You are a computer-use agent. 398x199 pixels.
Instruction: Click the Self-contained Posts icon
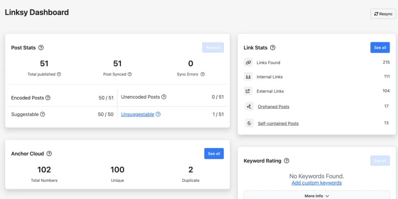[249, 124]
